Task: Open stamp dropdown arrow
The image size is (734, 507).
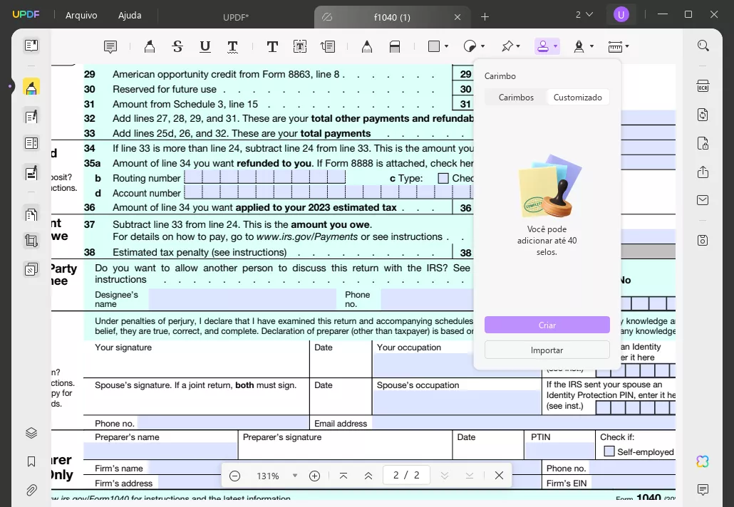Action: point(555,46)
